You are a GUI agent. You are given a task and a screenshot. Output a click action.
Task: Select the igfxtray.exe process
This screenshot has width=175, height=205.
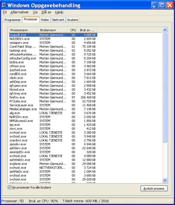coord(53,93)
